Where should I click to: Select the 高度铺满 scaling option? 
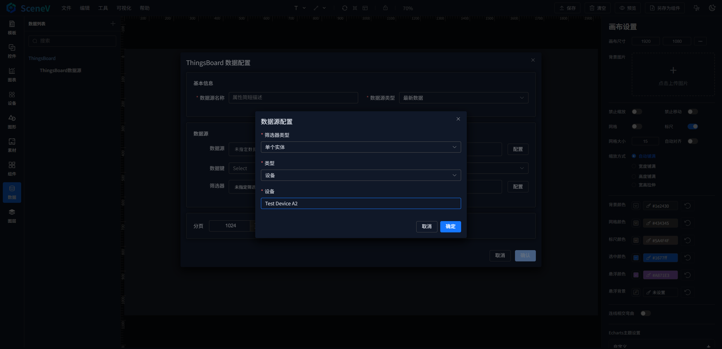pos(644,177)
